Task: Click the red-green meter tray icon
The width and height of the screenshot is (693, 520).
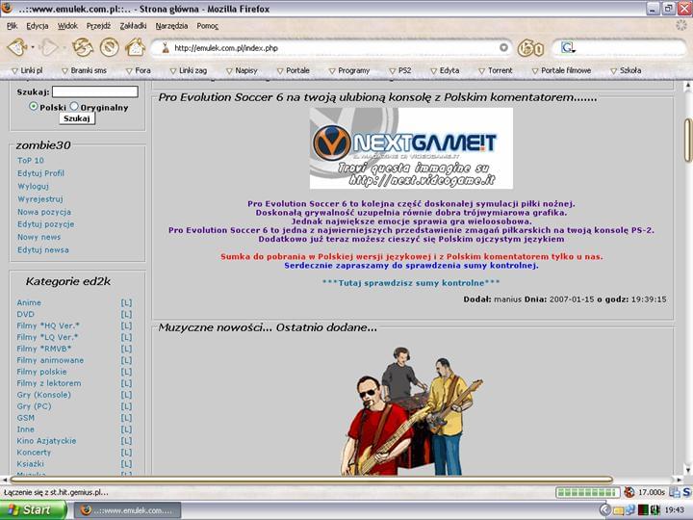Action: (643, 510)
